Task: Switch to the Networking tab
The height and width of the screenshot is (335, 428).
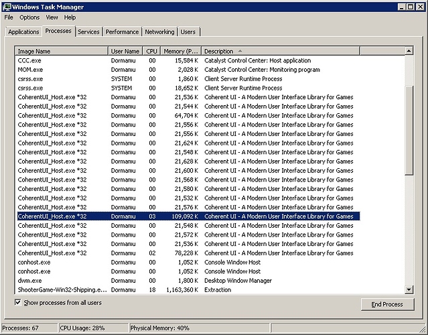Action: [x=159, y=31]
